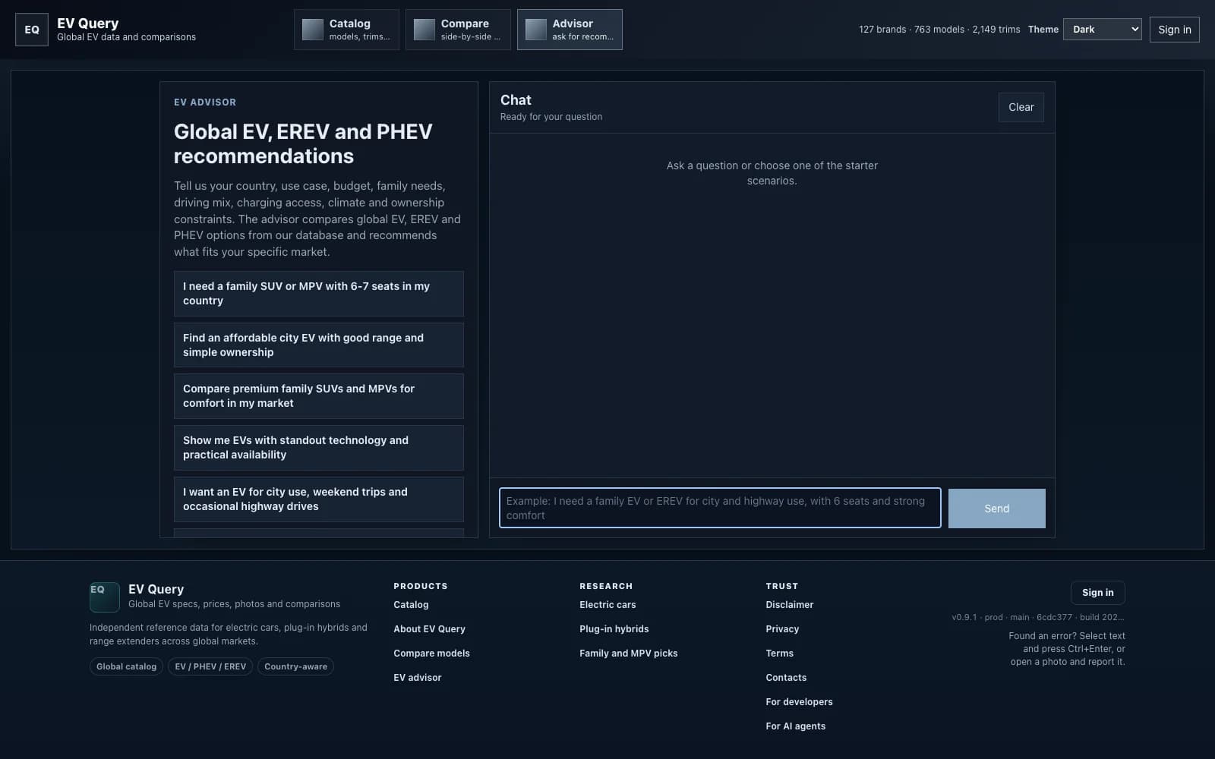Click the Catalog tab thumbnail icon
Screen dimensions: 1215x759
(313, 30)
